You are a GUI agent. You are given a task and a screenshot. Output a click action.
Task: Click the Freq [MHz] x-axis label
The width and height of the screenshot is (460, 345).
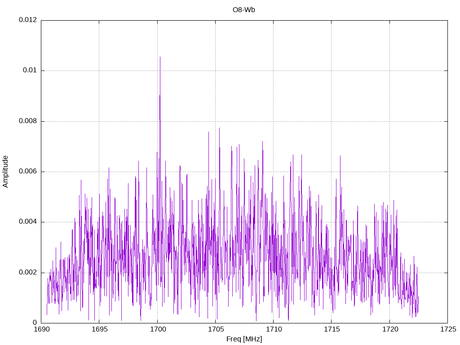click(x=244, y=339)
